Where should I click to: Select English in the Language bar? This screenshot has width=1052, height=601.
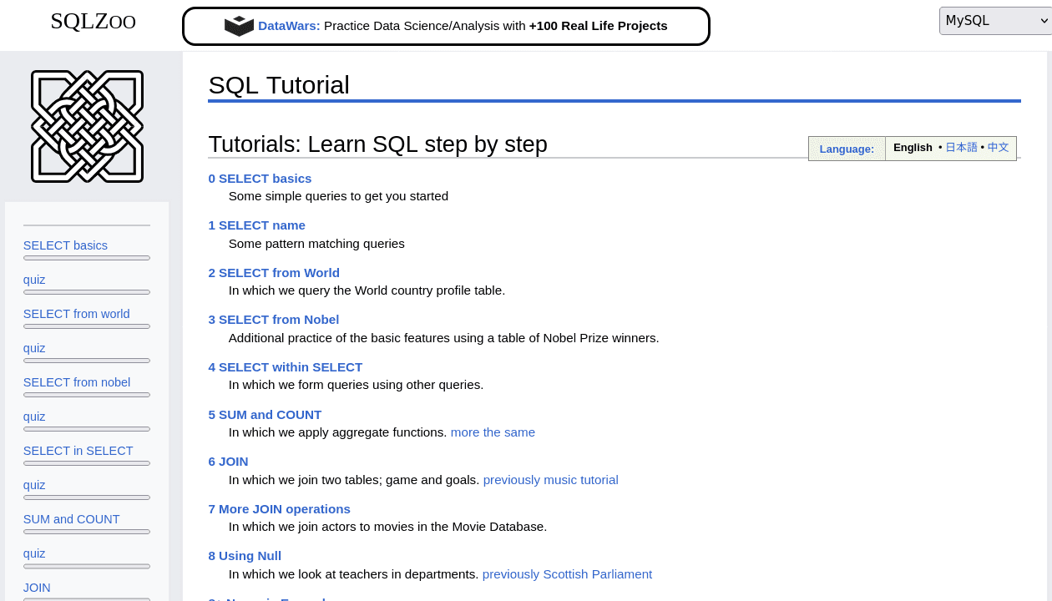click(x=913, y=147)
